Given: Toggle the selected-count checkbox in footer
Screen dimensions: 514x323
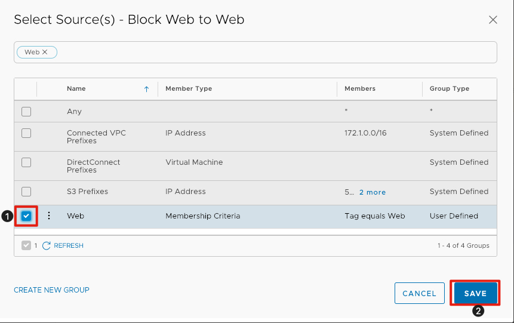Looking at the screenshot, I should click(26, 245).
